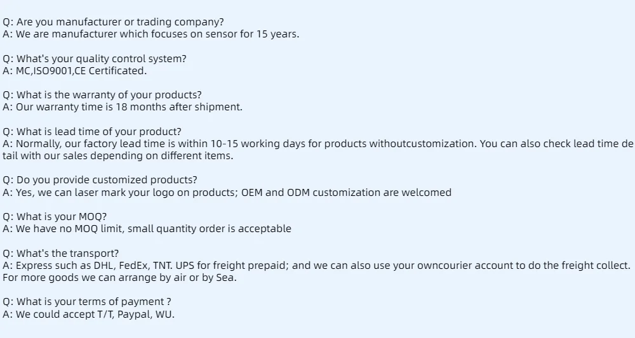
Task: Click the 10-15 working days answer line
Action: pyautogui.click(x=318, y=144)
